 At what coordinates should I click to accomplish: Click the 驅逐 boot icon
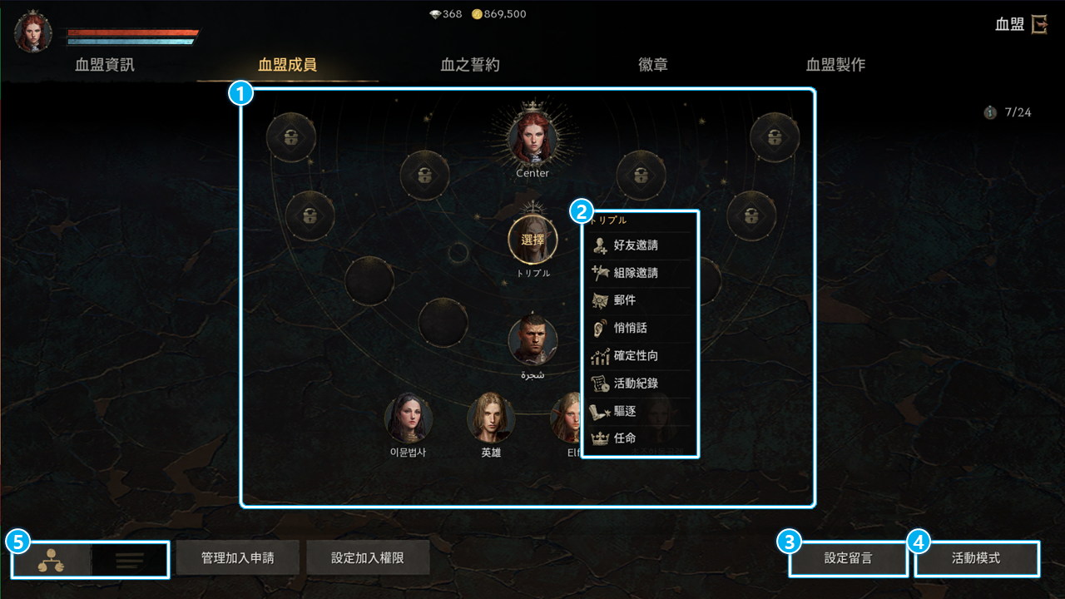coord(599,411)
